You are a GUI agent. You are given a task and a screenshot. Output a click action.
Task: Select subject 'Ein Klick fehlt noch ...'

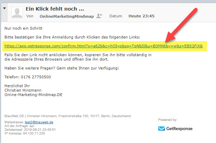pos(55,9)
